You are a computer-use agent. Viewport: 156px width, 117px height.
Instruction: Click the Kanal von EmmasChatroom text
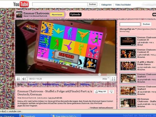pyautogui.click(x=35, y=16)
